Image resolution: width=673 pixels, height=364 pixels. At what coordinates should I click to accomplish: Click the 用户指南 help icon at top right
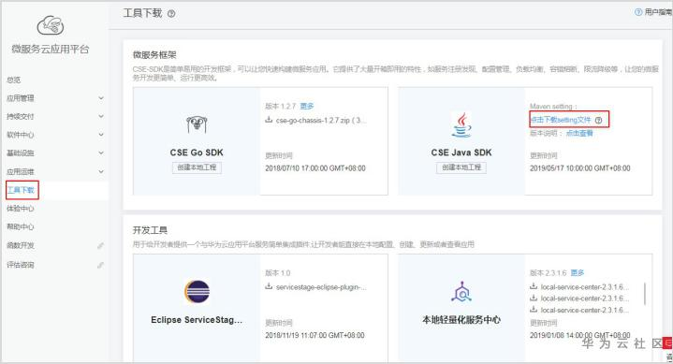click(638, 12)
